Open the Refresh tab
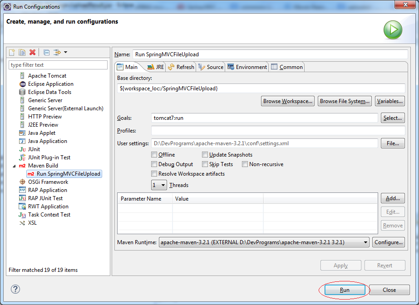The image size is (419, 305). [x=181, y=67]
